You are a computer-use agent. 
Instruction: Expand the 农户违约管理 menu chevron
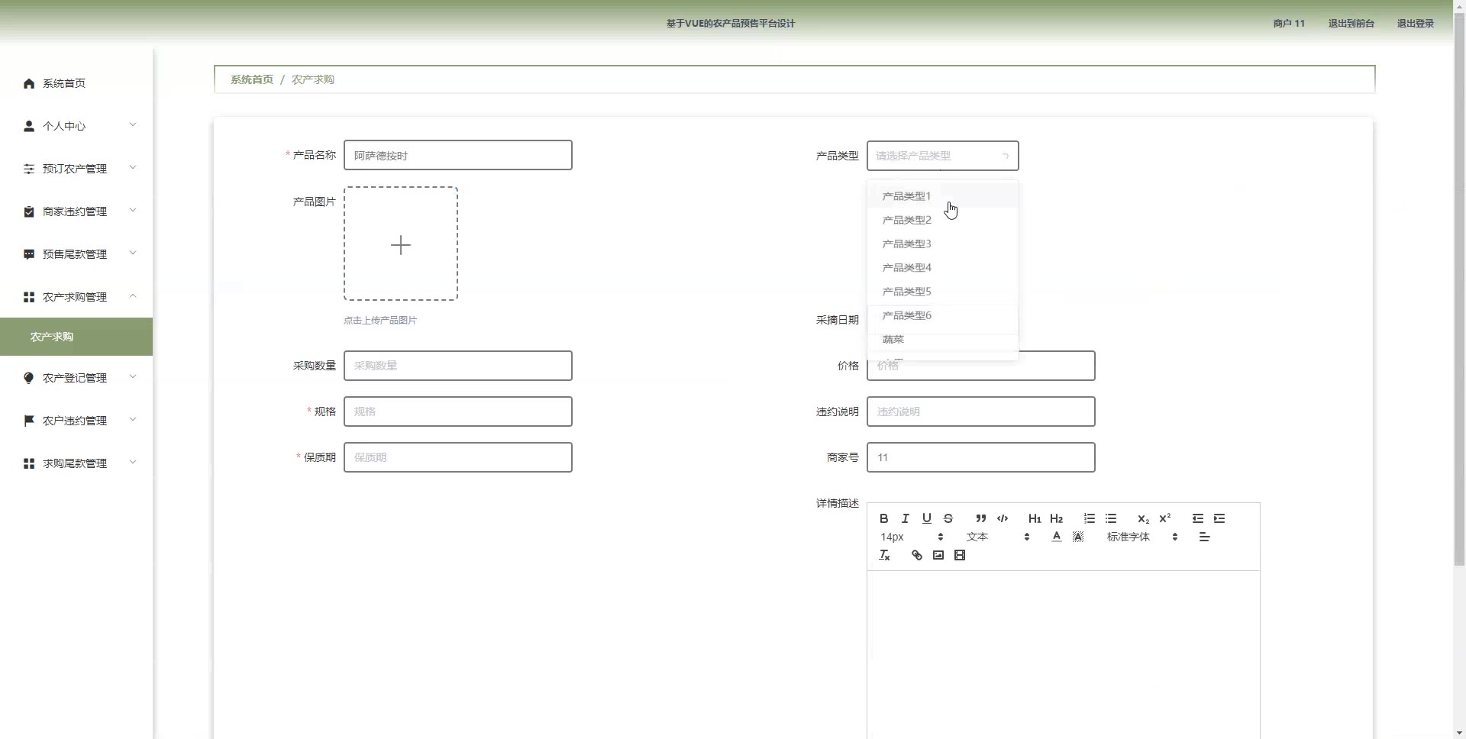pyautogui.click(x=133, y=420)
